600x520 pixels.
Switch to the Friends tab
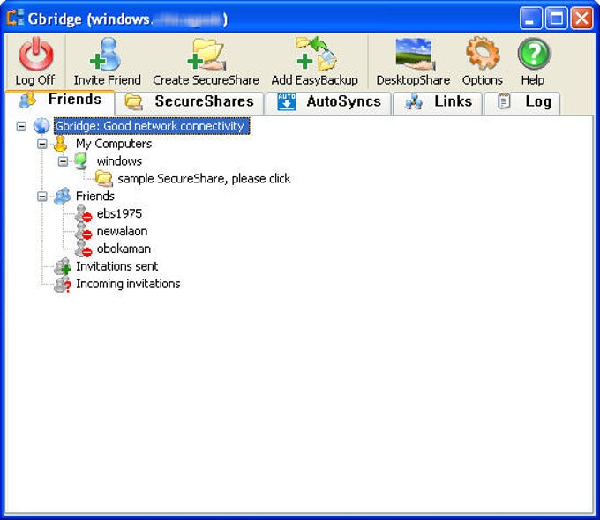(x=60, y=100)
